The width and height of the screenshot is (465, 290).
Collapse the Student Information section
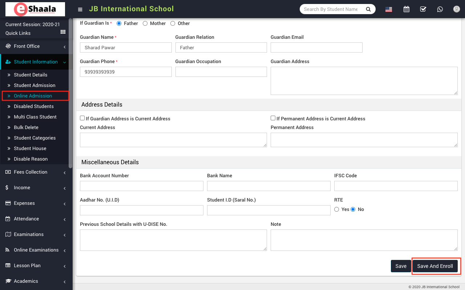pyautogui.click(x=36, y=62)
